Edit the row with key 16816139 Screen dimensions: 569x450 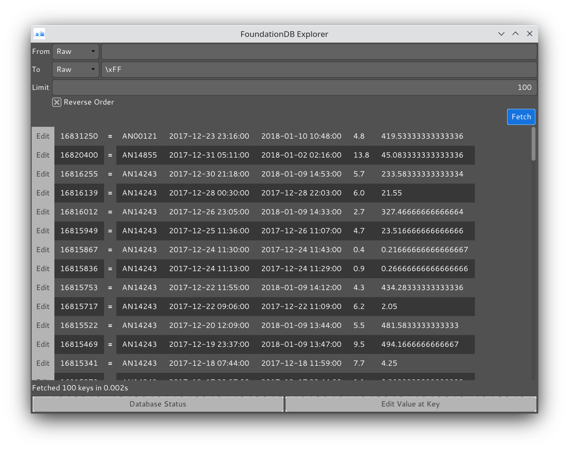pyautogui.click(x=43, y=193)
